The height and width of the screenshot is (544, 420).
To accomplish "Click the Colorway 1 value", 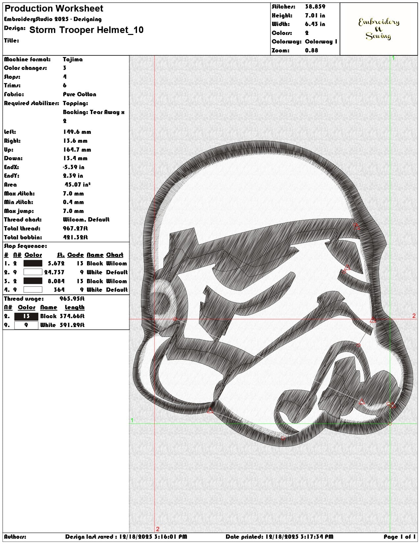I will (321, 42).
